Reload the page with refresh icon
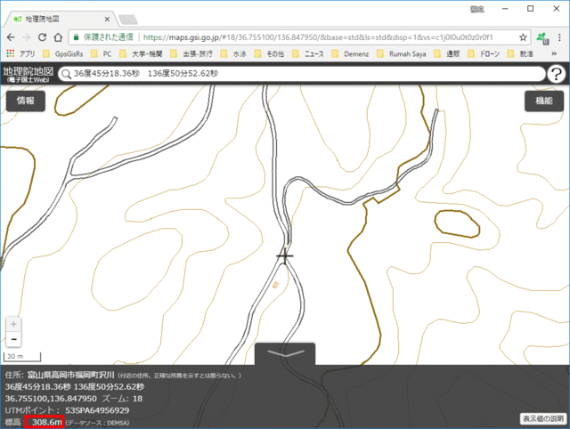The image size is (570, 429). tap(42, 37)
